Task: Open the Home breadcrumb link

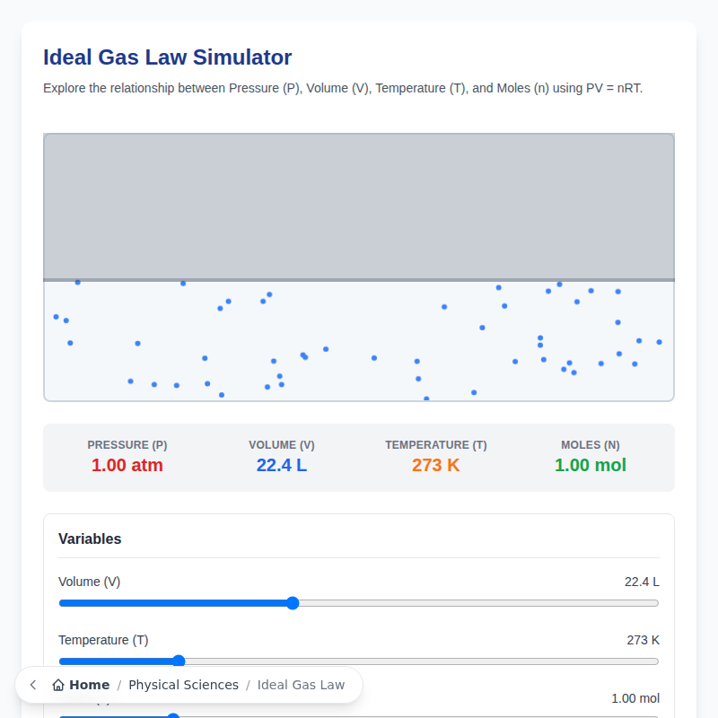Action: [89, 685]
